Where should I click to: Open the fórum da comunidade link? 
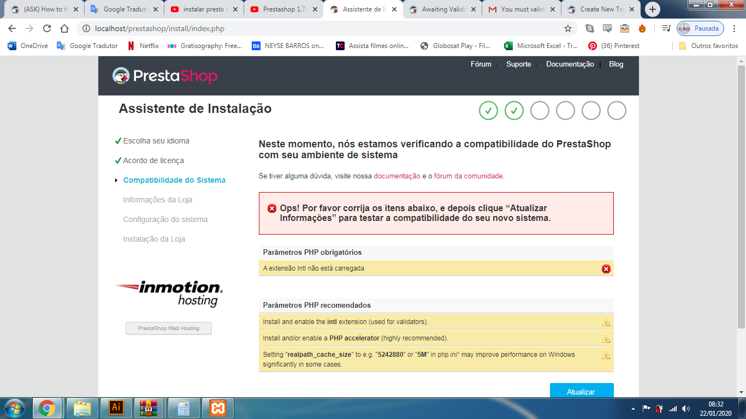(x=468, y=176)
